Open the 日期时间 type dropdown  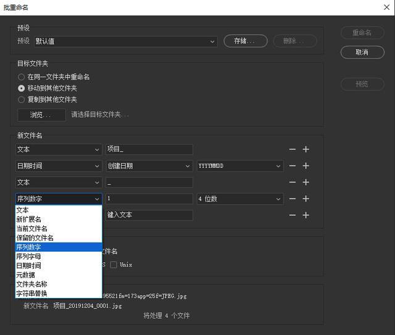pos(59,166)
